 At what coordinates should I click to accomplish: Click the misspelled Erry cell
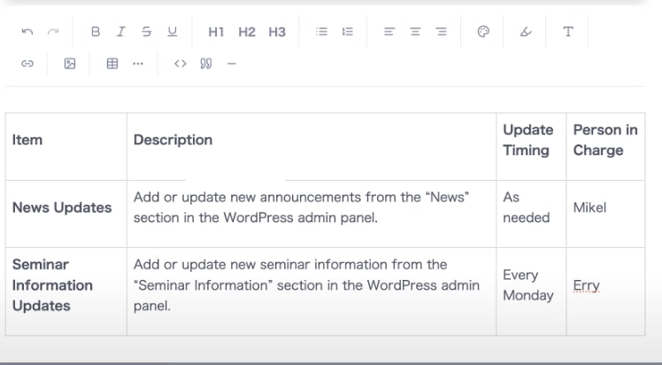coord(605,291)
